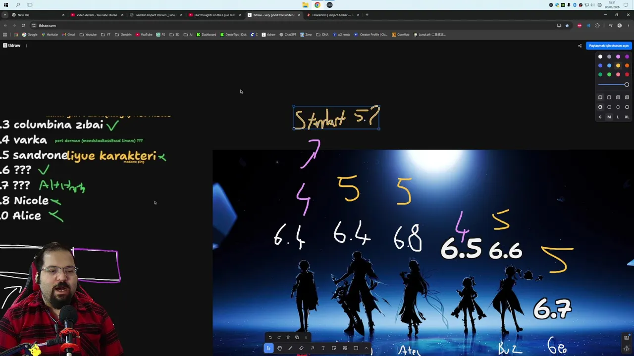
Task: Pick the light red color swatch
Action: [618, 75]
